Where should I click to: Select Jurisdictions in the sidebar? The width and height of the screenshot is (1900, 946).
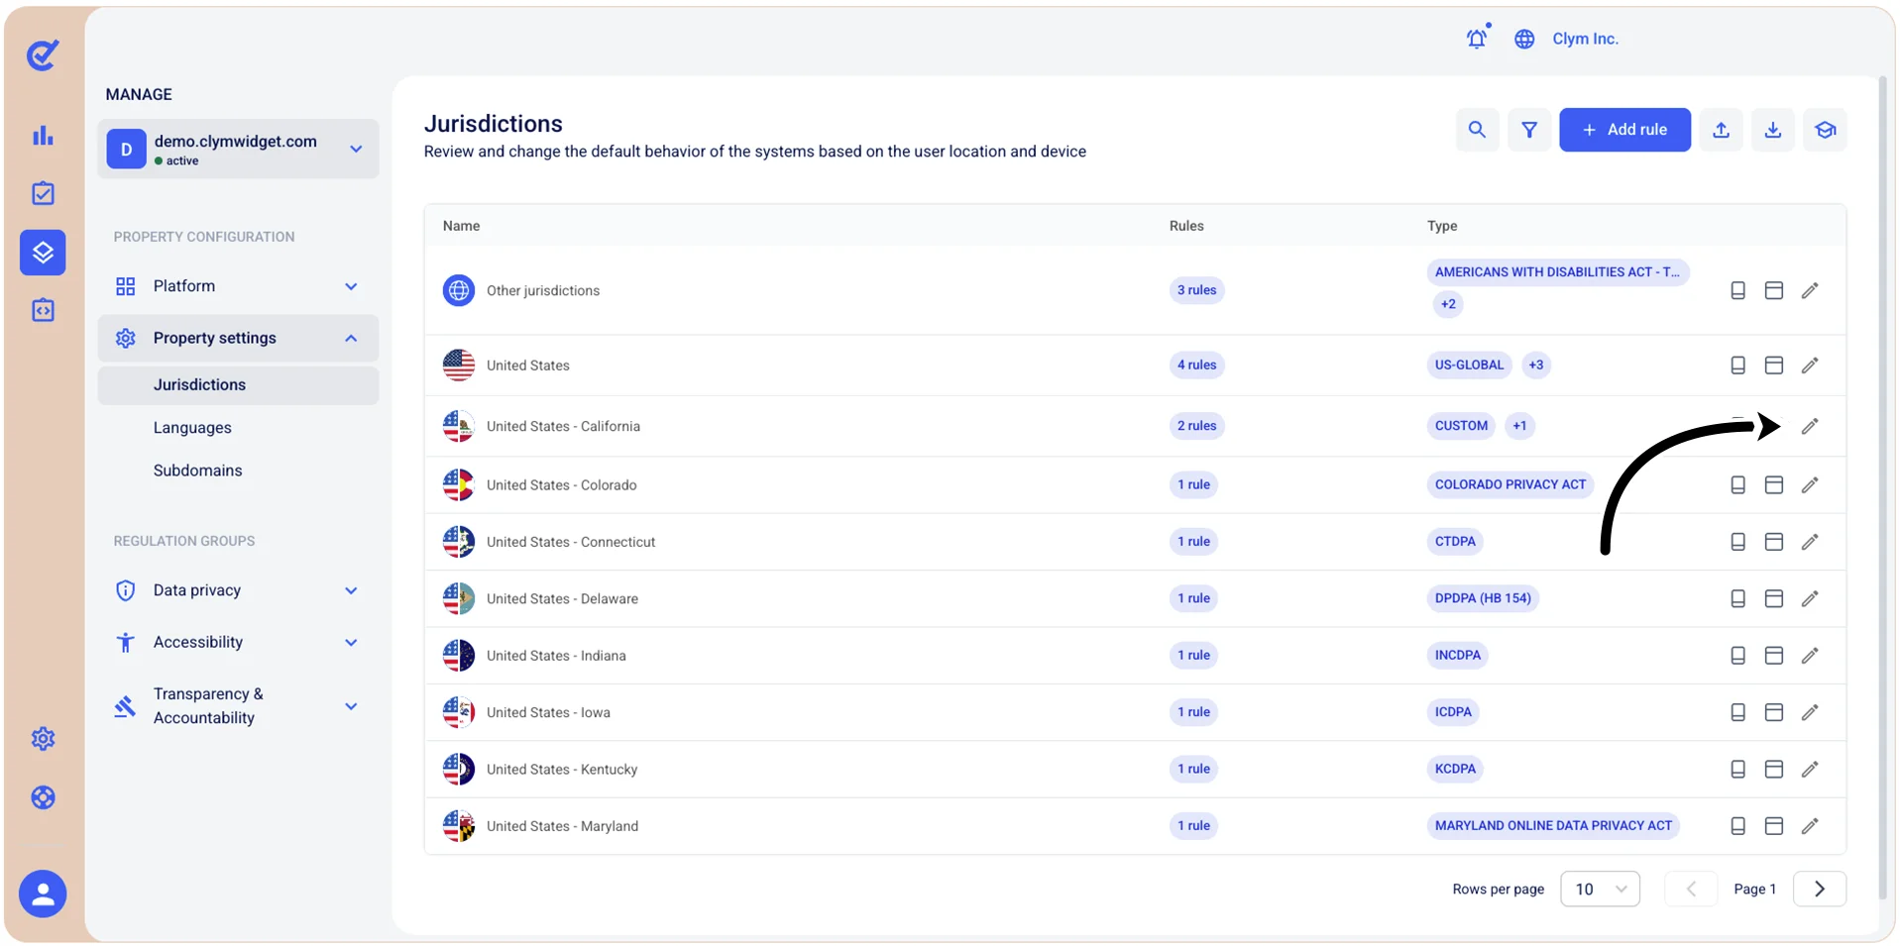[x=238, y=385]
